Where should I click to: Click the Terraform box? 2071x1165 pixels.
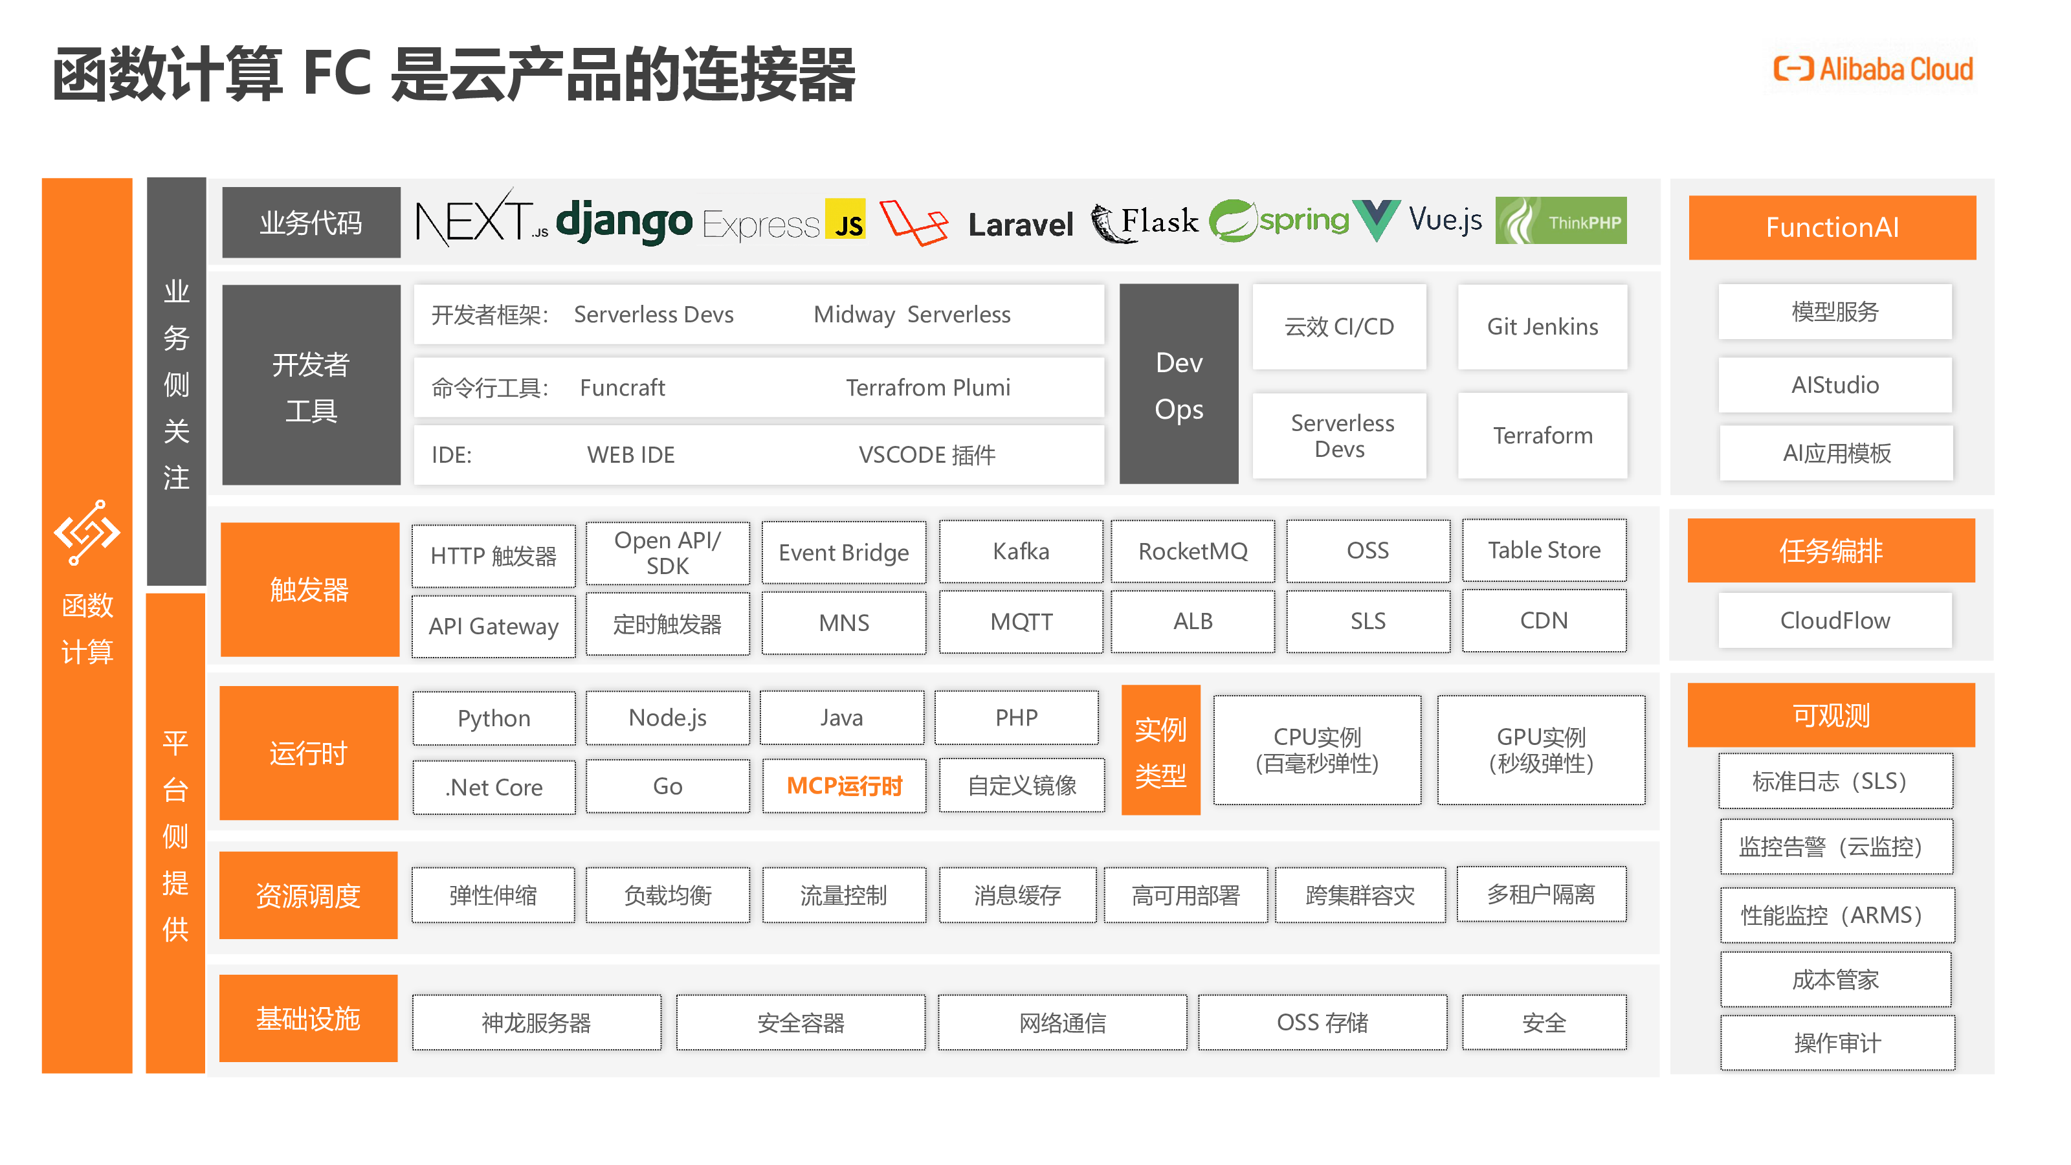pos(1542,436)
